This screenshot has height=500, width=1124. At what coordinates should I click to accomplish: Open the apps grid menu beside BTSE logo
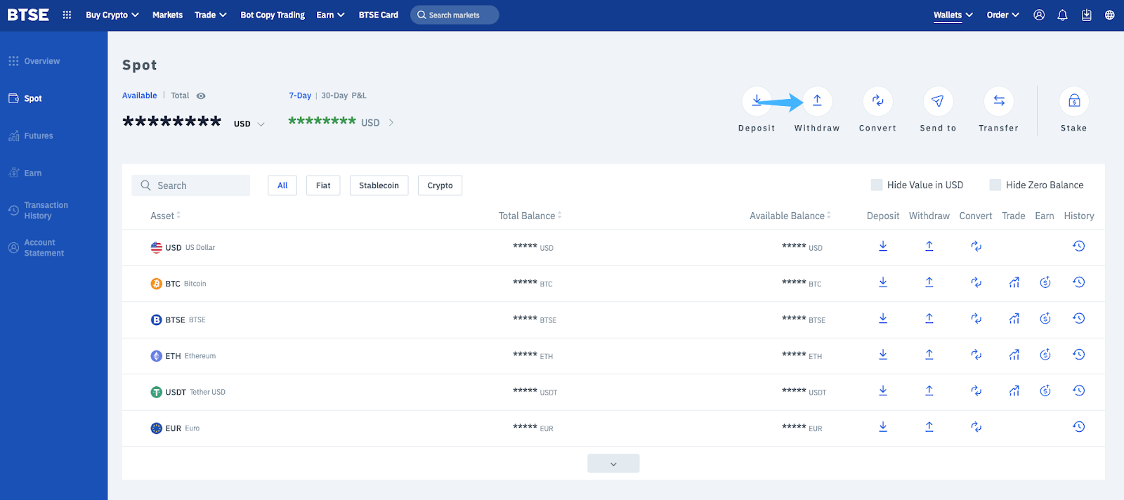tap(67, 15)
